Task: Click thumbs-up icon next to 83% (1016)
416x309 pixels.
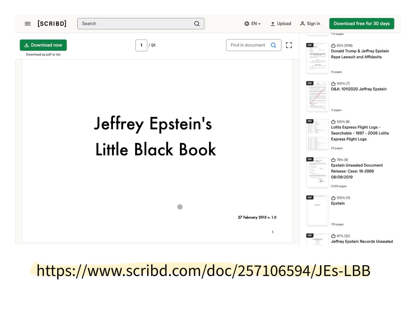Action: click(333, 45)
